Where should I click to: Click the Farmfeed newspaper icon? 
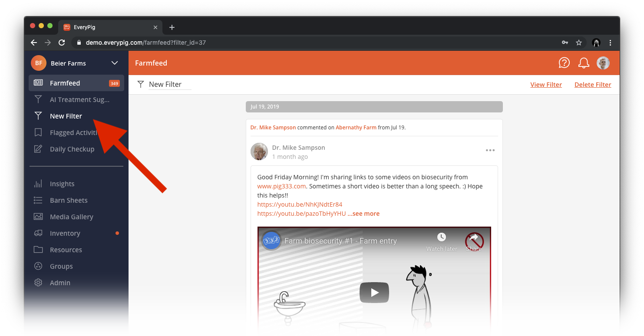pyautogui.click(x=38, y=83)
